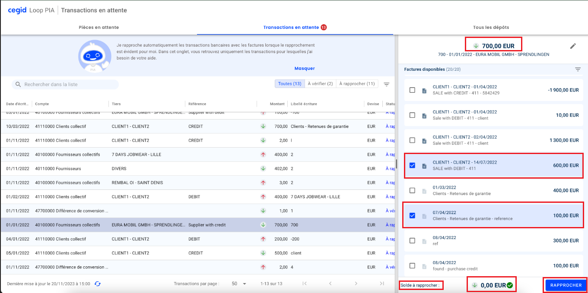
Task: Show all transactions with Toutes (13)
Action: [x=290, y=84]
